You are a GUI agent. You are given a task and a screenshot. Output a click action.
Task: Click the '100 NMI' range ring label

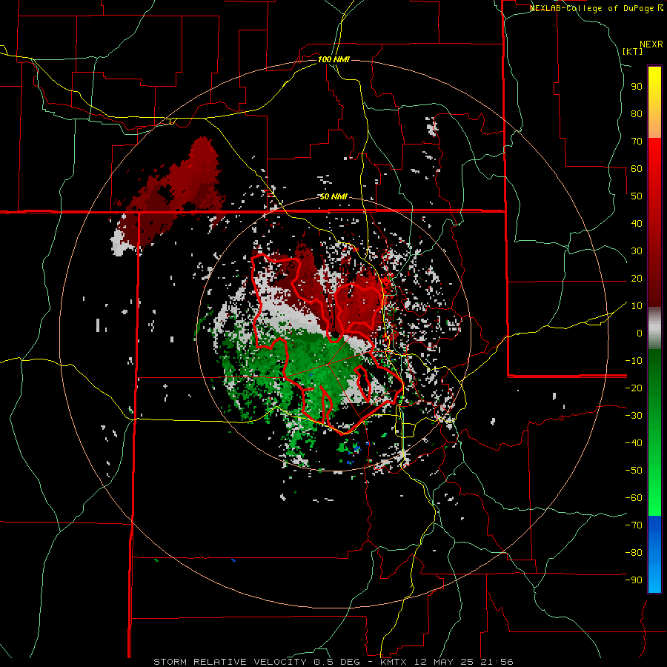click(333, 59)
